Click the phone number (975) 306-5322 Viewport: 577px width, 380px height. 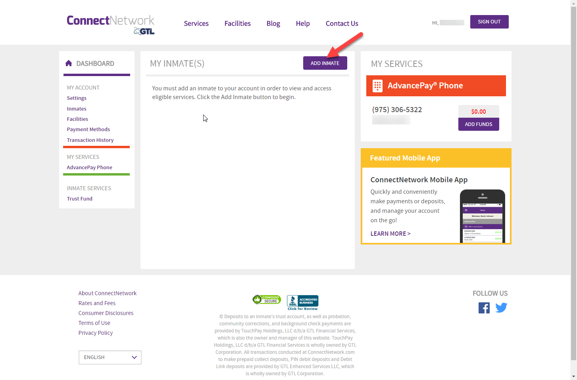click(x=397, y=110)
